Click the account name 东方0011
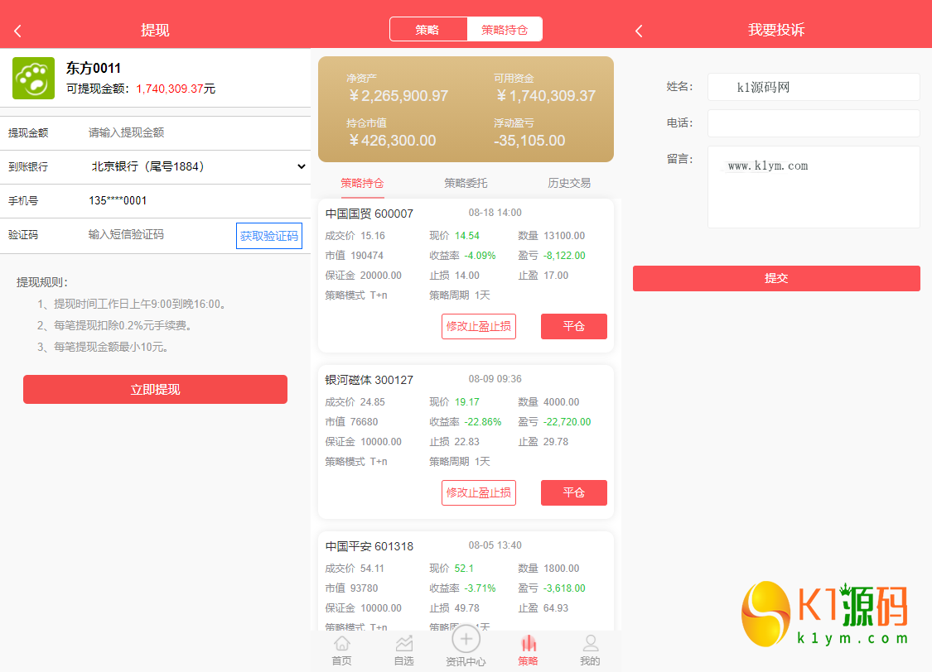This screenshot has height=672, width=932. click(x=94, y=68)
